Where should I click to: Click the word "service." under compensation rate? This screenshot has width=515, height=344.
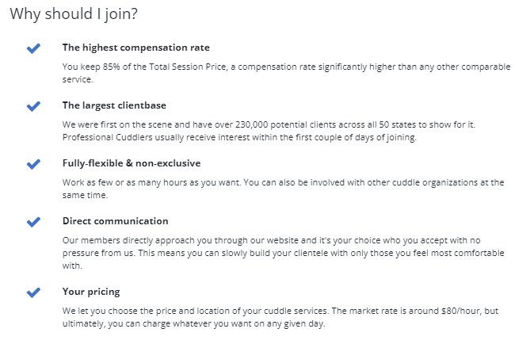pyautogui.click(x=78, y=79)
